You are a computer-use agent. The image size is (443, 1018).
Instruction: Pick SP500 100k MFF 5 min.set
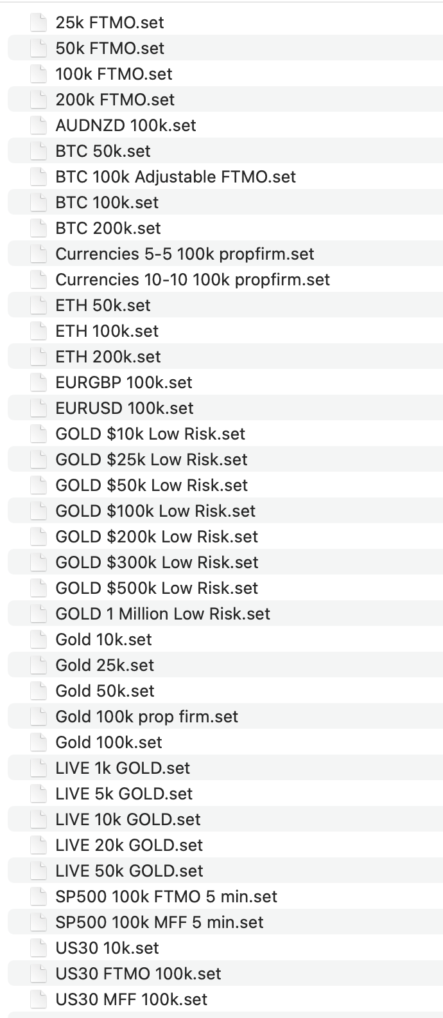coord(159,922)
